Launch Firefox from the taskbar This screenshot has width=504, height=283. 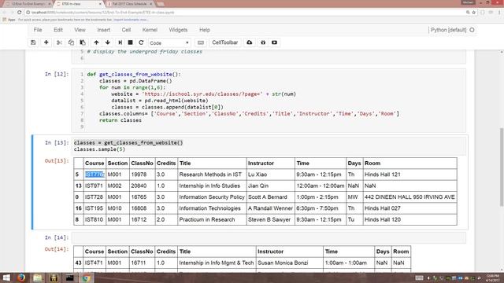coord(21,277)
